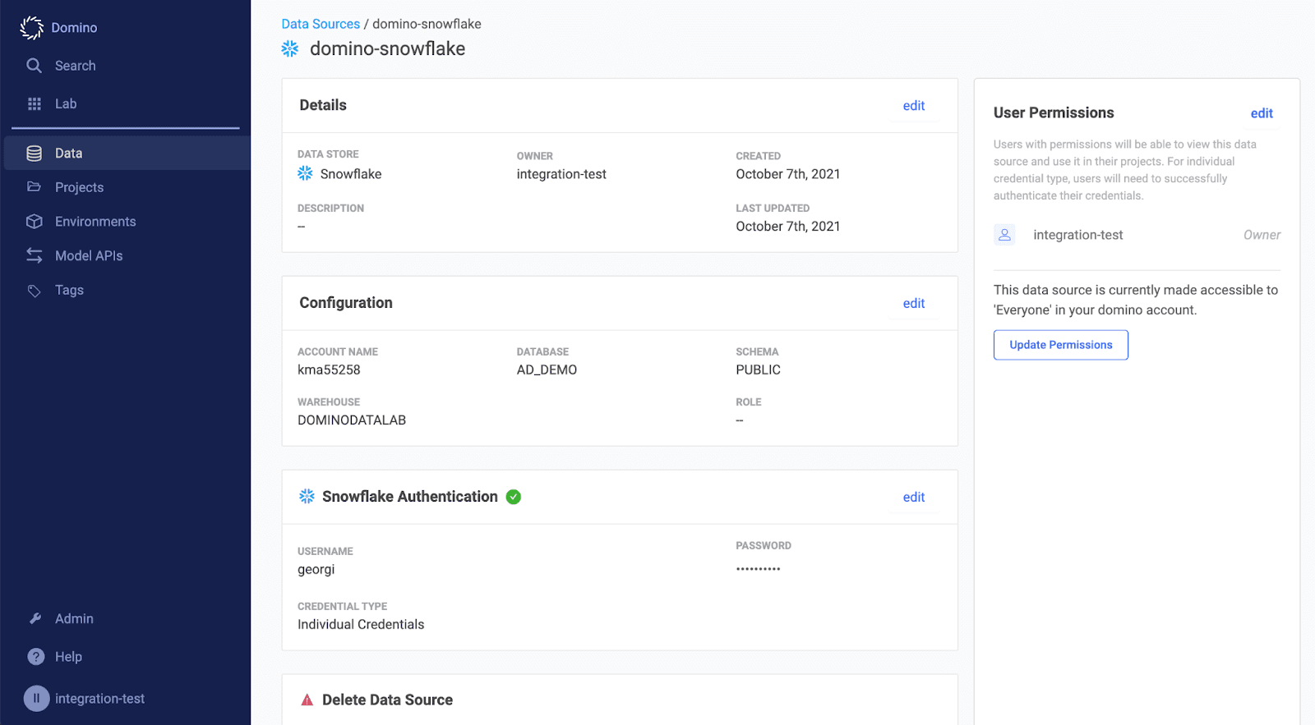Open Help question mark icon

click(x=36, y=657)
